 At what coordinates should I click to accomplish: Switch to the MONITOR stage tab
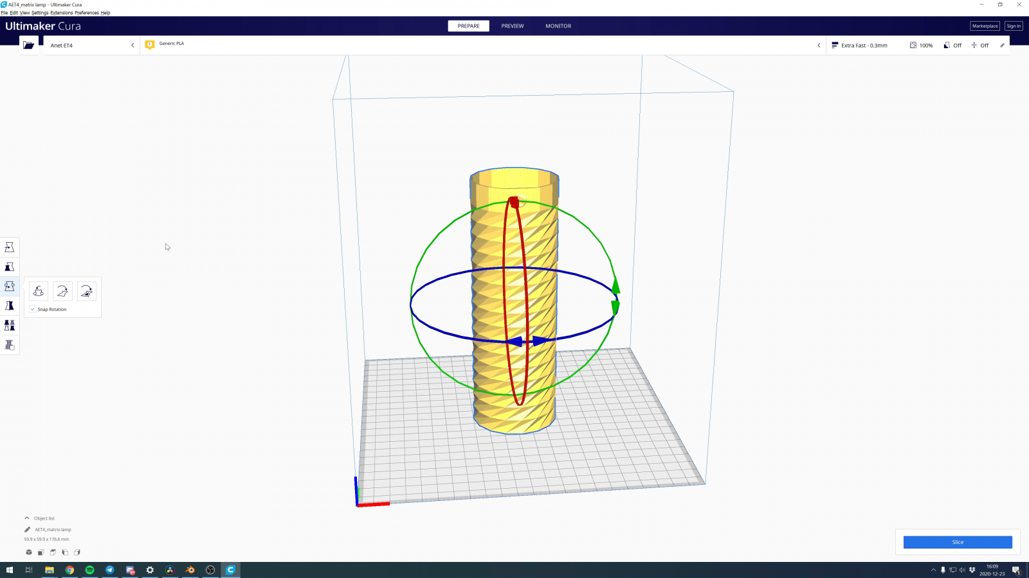point(558,26)
